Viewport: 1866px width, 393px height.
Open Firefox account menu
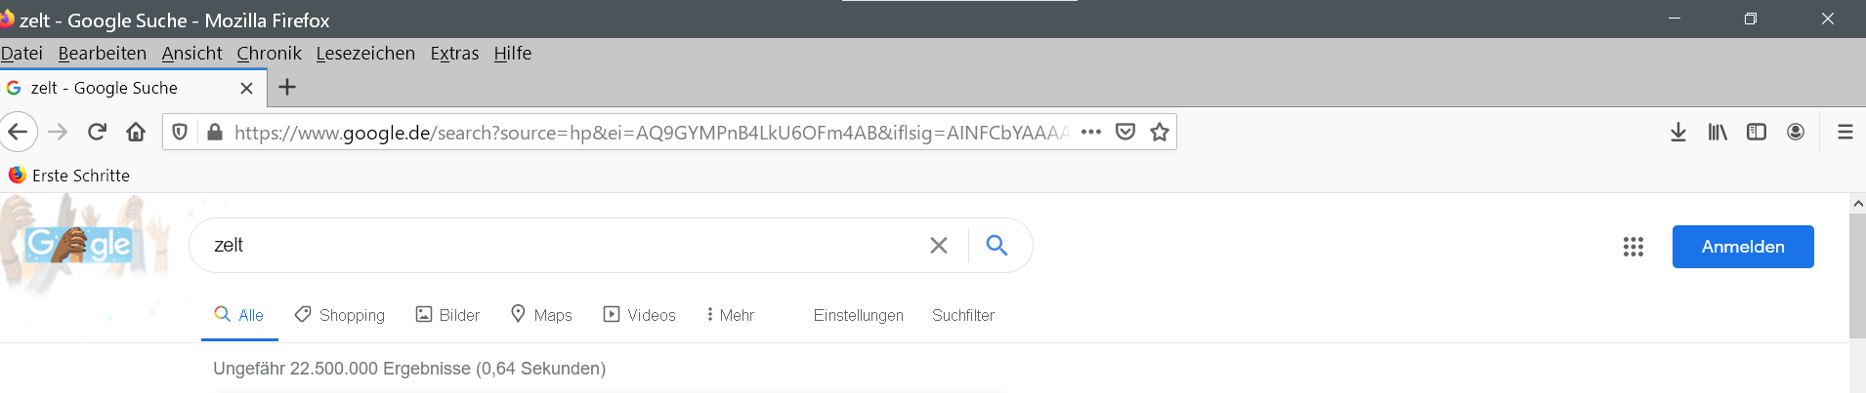click(1796, 132)
